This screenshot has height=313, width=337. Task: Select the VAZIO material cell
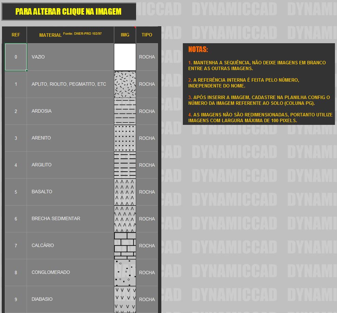[x=70, y=57]
